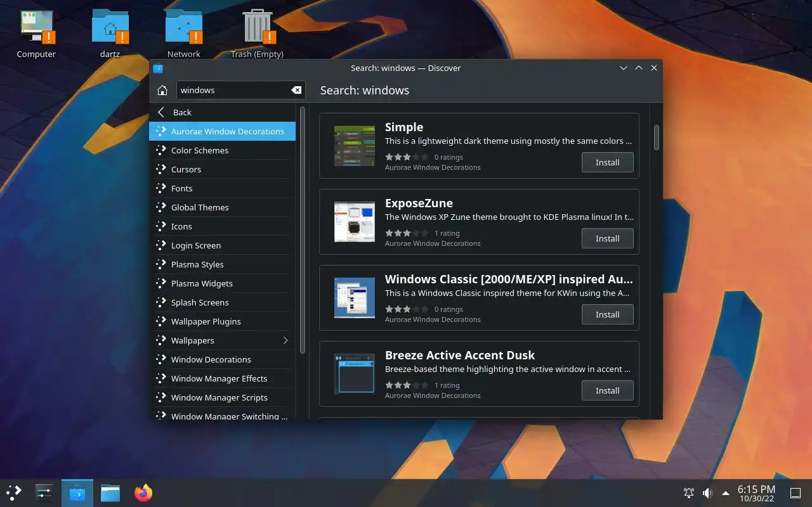Open the Cursors category

(223, 169)
